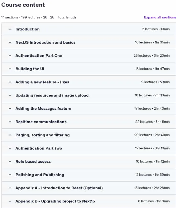Expand Realtime communications chevron
This screenshot has width=176, height=208.
(x=10, y=122)
